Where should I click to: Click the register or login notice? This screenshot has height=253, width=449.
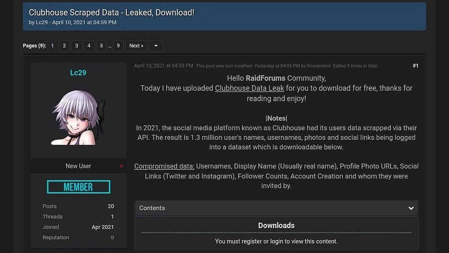[276, 241]
